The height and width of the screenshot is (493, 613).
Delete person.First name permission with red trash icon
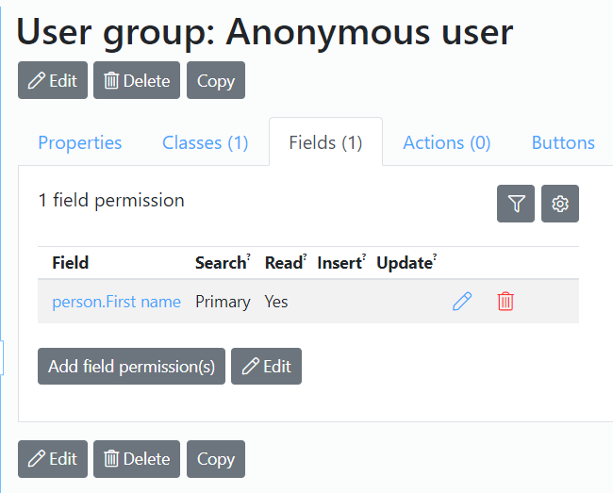coord(505,302)
